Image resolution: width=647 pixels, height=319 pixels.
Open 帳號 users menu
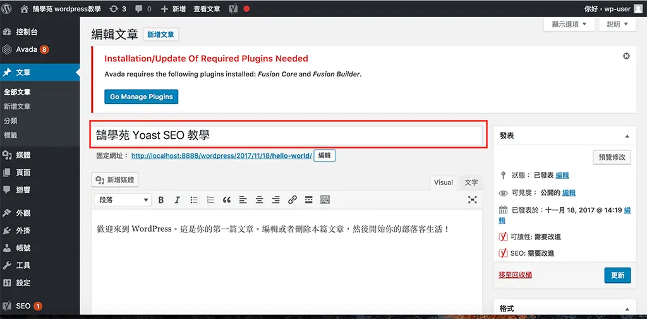tap(40, 248)
